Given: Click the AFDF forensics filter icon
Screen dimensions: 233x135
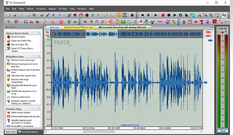Looking at the screenshot, I should pos(190,21).
